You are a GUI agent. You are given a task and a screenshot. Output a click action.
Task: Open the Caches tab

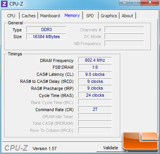coord(29,16)
